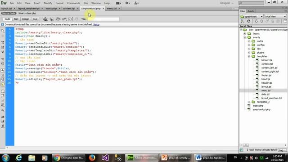
Task: Collapse the templates folder
Action: (x=249, y=56)
